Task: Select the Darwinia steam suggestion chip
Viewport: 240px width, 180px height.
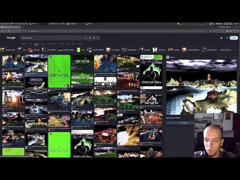Action: (209, 50)
